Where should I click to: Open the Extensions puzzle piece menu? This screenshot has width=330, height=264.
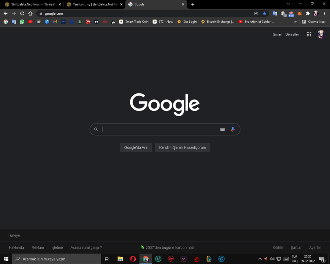308,14
